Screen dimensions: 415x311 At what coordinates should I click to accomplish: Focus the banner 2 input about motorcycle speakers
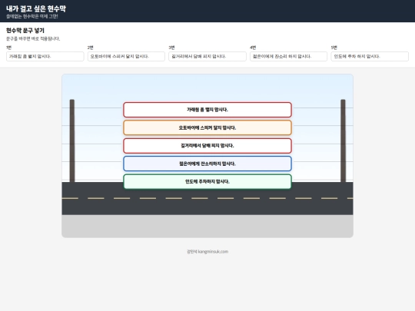[x=126, y=56]
